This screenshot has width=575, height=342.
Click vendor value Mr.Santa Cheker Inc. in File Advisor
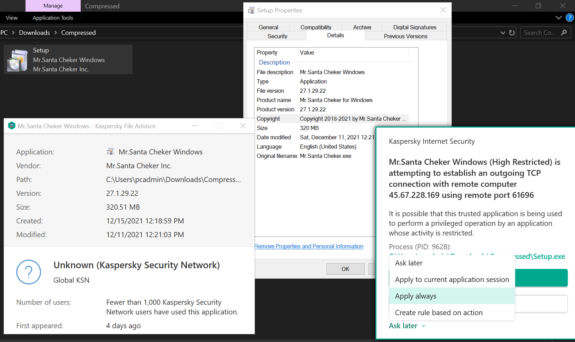(x=139, y=166)
